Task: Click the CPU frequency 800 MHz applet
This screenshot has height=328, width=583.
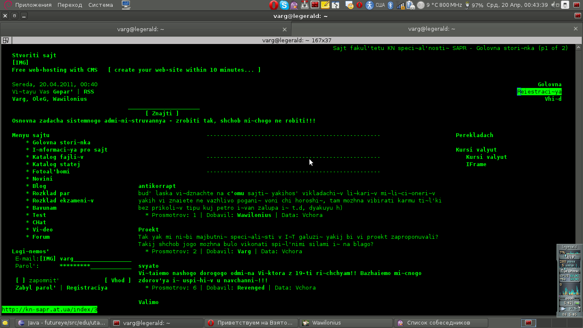Action: 451,5
